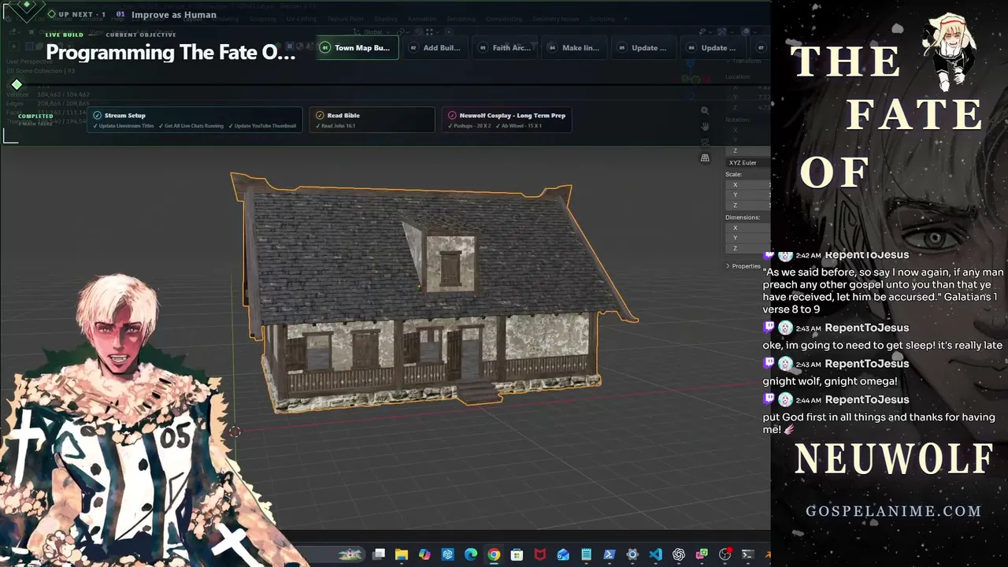
Task: Select objective tab 05 Update ...
Action: [x=644, y=48]
